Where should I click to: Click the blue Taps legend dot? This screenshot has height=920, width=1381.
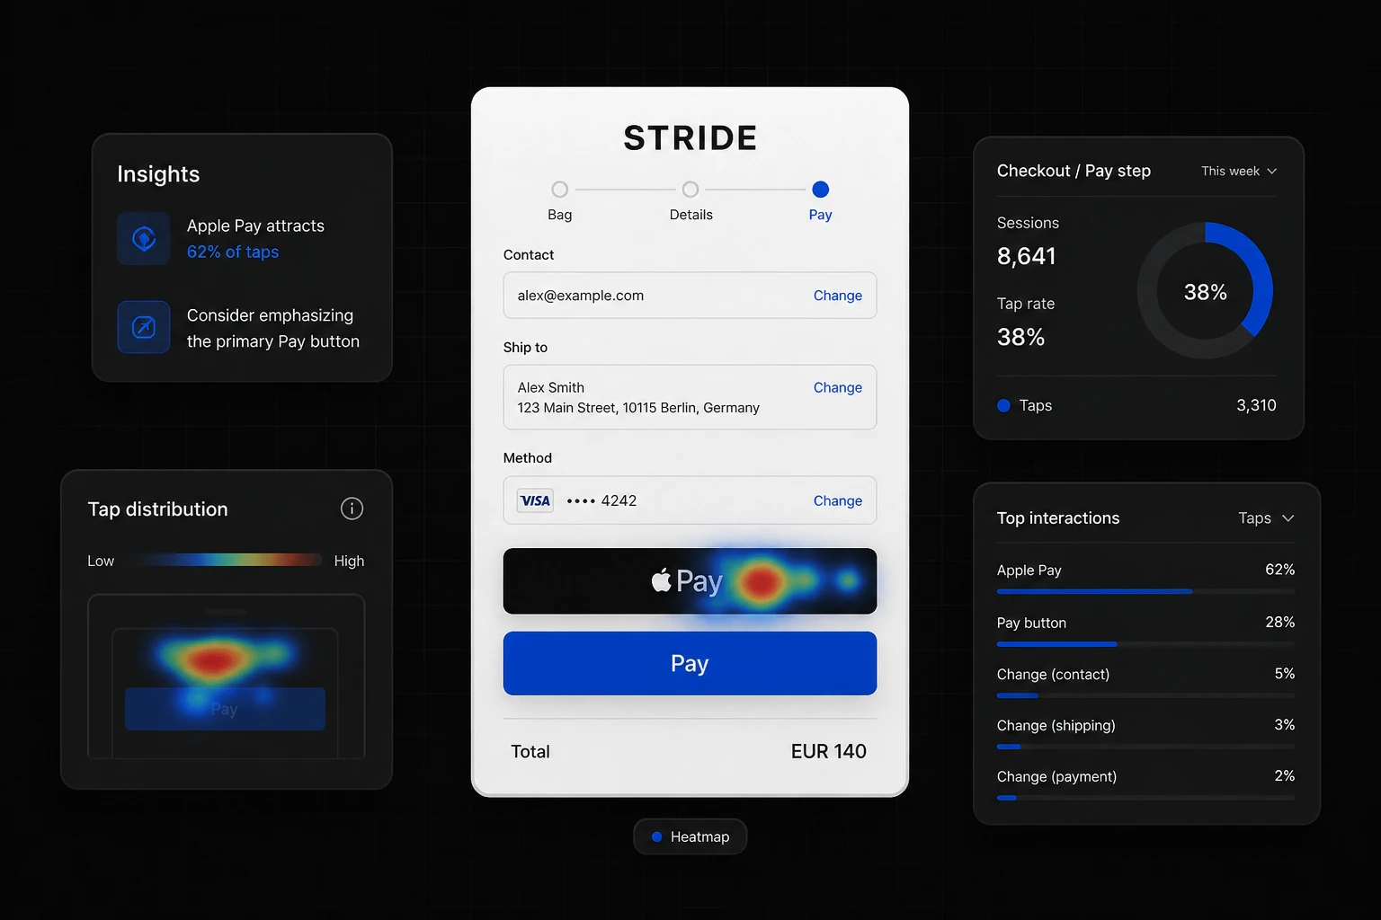tap(1003, 405)
